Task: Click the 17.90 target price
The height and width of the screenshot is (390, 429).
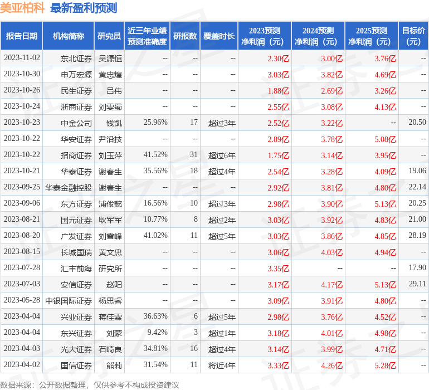Action: pyautogui.click(x=417, y=267)
